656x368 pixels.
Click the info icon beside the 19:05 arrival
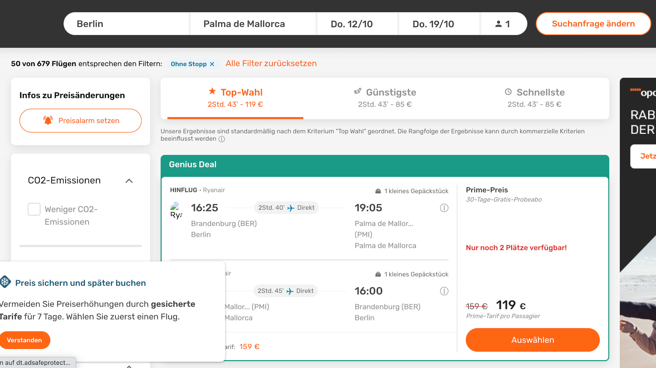444,208
